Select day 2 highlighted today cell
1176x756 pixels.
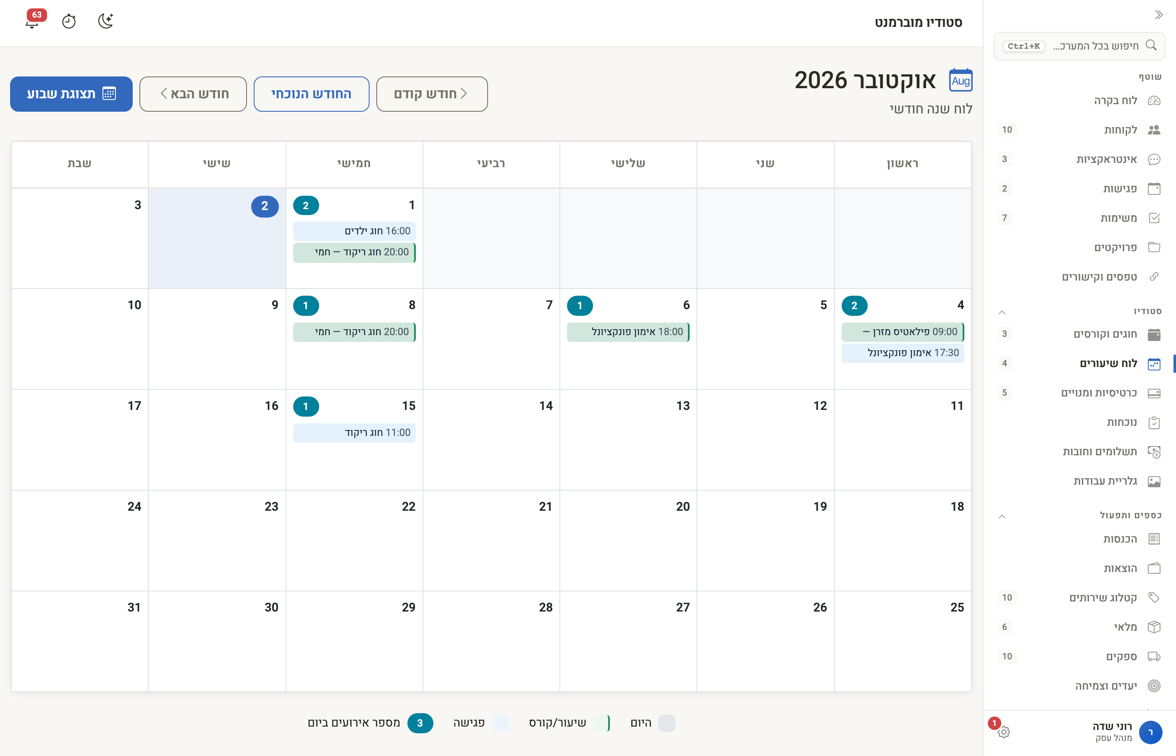pyautogui.click(x=217, y=239)
